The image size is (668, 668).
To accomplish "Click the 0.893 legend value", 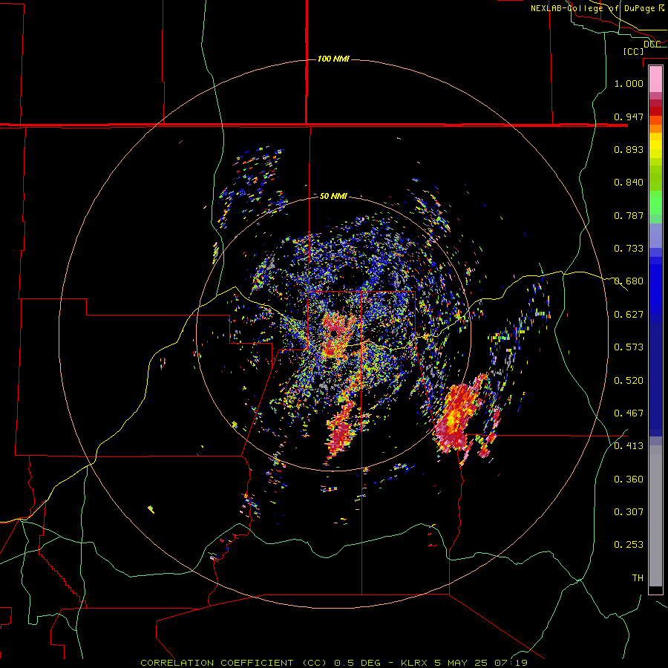I will (629, 149).
